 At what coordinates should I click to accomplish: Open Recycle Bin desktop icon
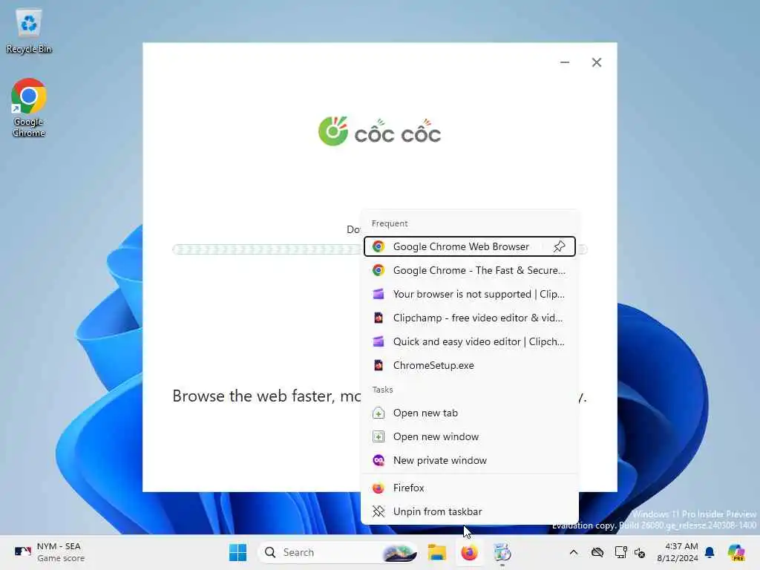[29, 31]
